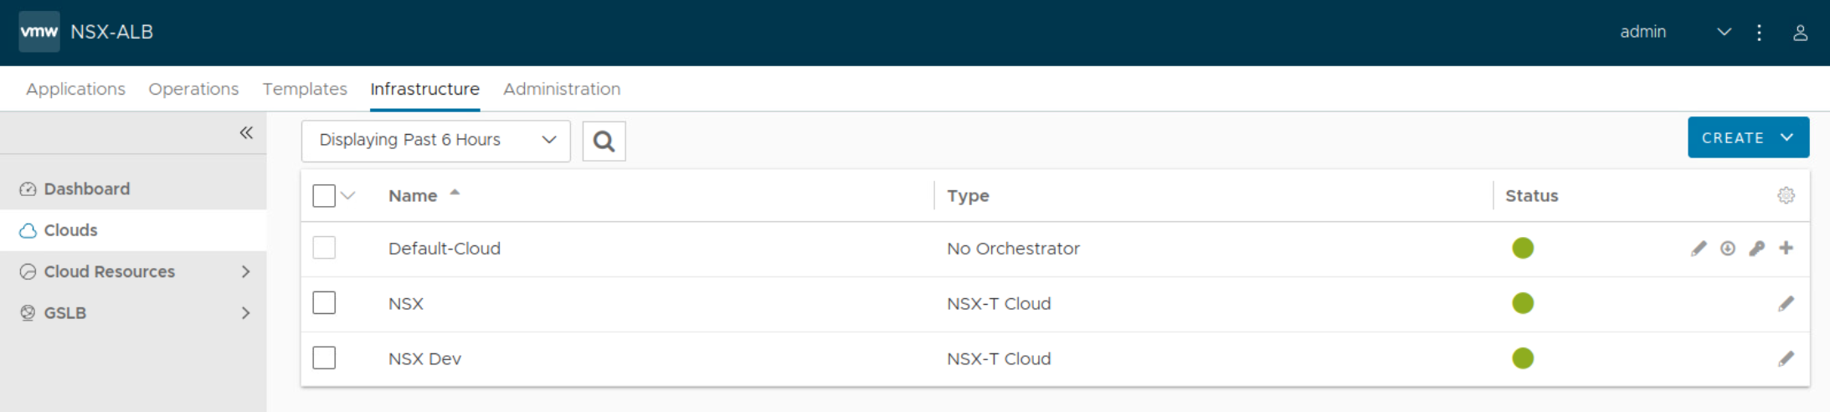Expand Default-Cloud row with plus icon

pyautogui.click(x=1786, y=248)
